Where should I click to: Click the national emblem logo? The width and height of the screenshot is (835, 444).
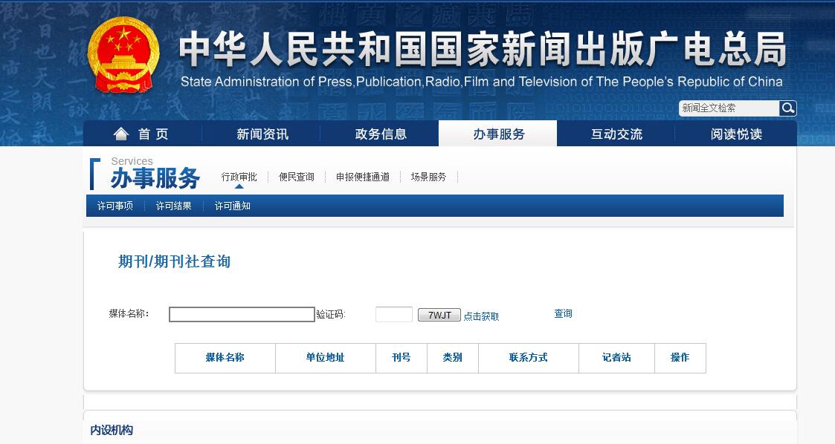(124, 52)
